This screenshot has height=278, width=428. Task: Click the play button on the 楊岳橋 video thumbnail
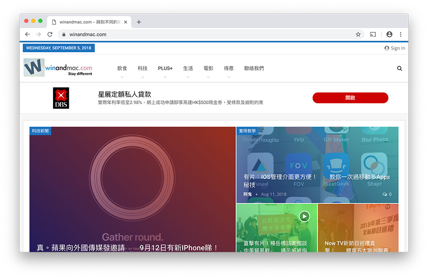(x=304, y=217)
